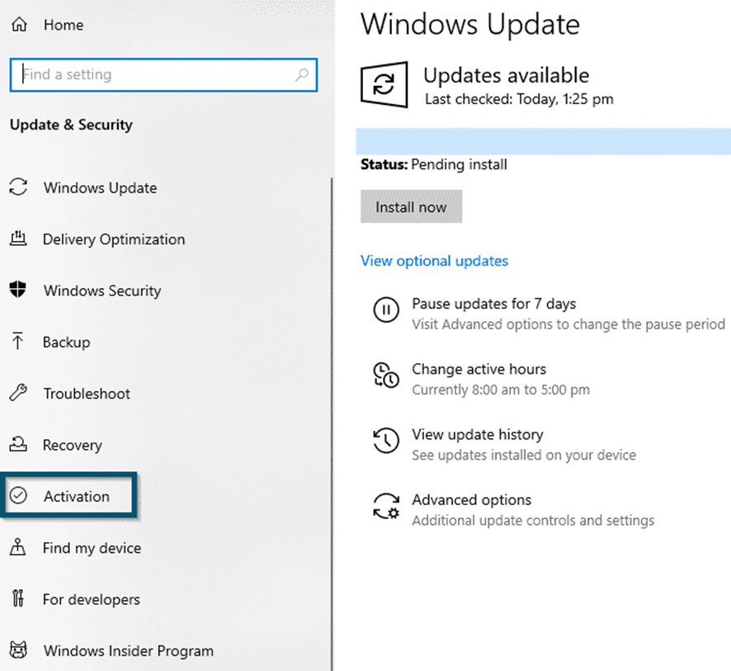Open View optional updates link
Image resolution: width=731 pixels, height=671 pixels.
[x=434, y=261]
